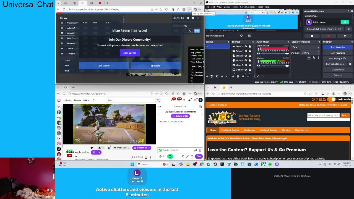The width and height of the screenshot is (354, 199).
Task: Open Audio Mixer advanced properties icon
Action: [258, 77]
